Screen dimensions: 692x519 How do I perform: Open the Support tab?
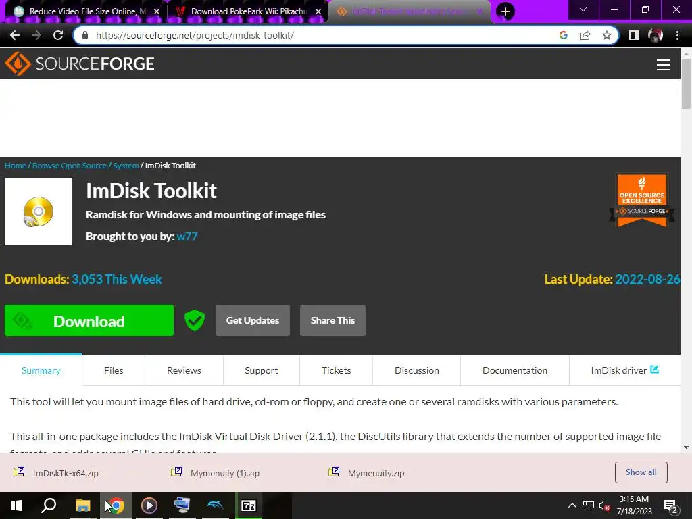tap(262, 370)
